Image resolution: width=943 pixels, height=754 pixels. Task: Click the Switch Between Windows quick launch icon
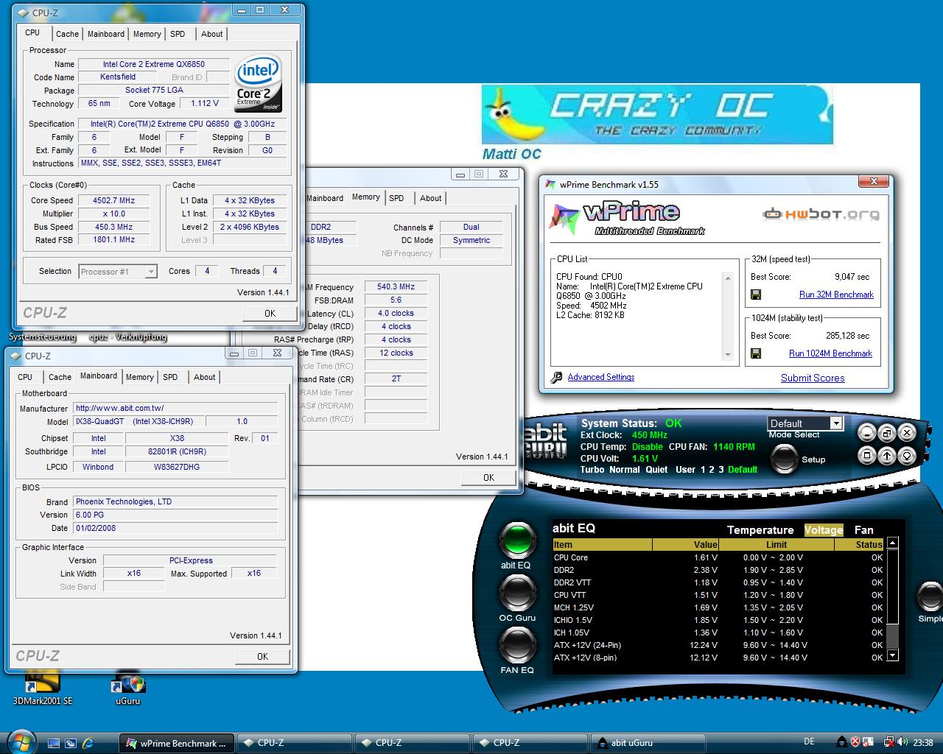pos(71,743)
